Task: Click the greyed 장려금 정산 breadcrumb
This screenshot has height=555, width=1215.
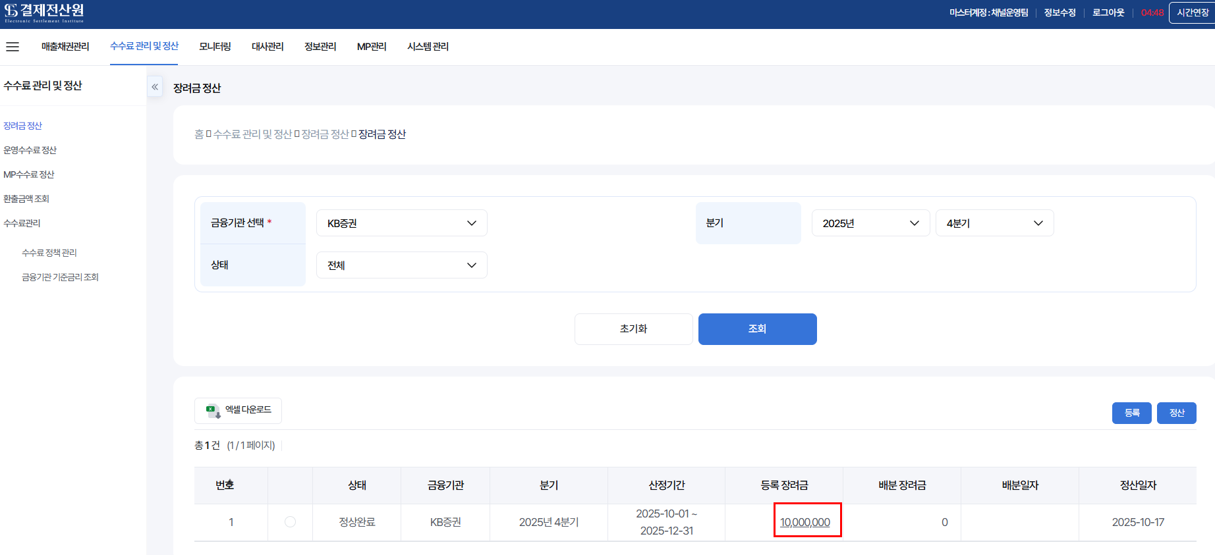Action: (325, 134)
